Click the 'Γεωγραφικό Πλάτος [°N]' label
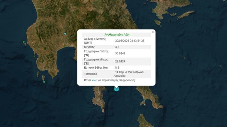 [96, 53]
